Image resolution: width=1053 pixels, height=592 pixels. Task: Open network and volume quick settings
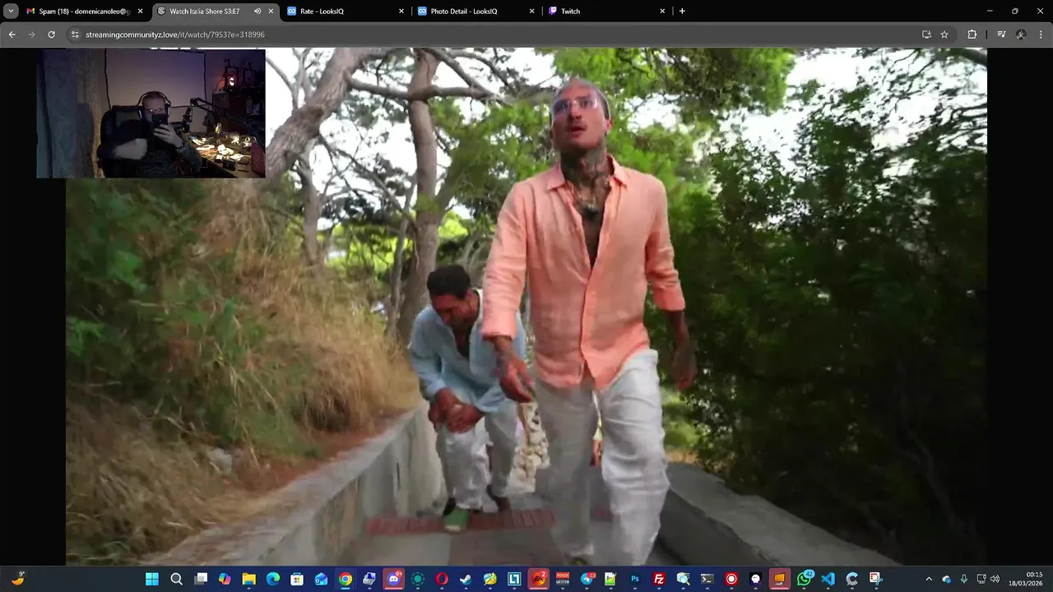pos(988,579)
